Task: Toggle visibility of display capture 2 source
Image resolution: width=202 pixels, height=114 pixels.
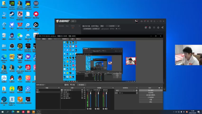Action: (x=82, y=98)
